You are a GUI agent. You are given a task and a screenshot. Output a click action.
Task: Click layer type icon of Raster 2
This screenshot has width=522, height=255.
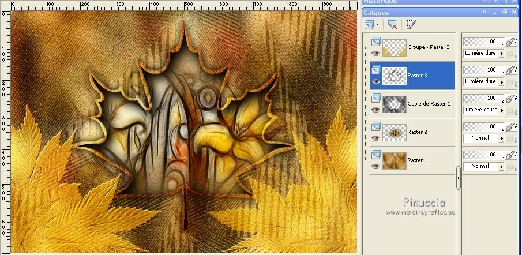[x=376, y=126]
